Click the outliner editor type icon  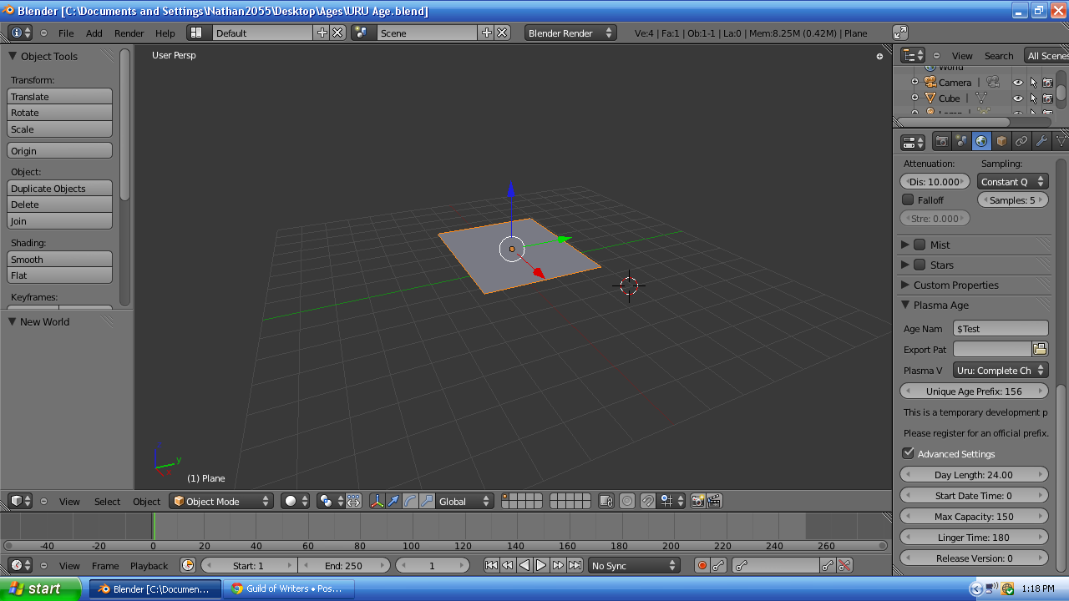914,55
